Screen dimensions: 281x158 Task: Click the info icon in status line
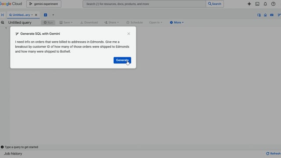[2, 147]
